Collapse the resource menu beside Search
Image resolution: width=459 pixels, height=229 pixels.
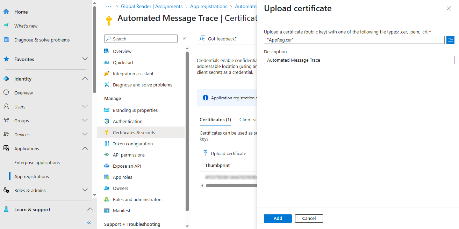click(x=184, y=39)
